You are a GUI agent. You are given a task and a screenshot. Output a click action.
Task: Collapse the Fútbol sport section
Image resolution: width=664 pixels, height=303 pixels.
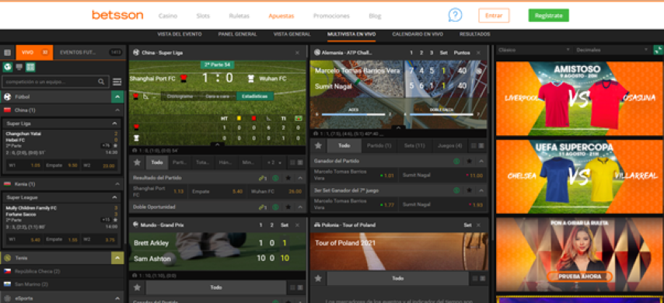coord(117,97)
